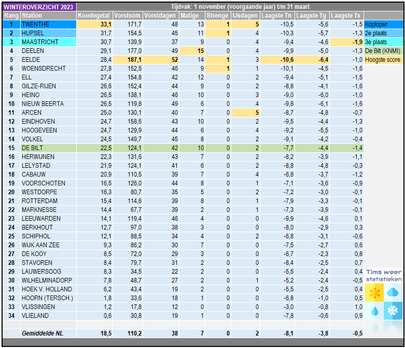The height and width of the screenshot is (348, 405).
Task: Select the WILHELMINADORP station cell
Action: tap(49, 280)
